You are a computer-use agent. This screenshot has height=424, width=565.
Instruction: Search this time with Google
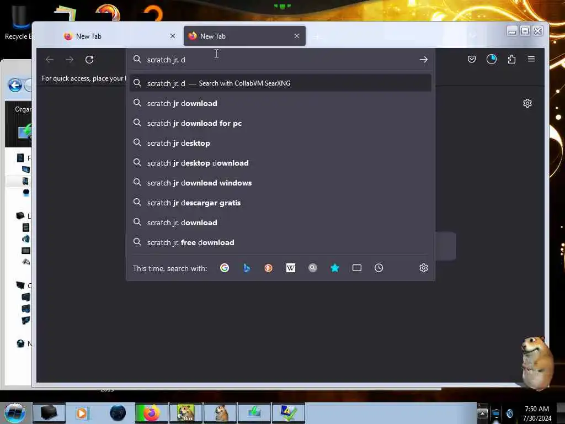point(225,268)
